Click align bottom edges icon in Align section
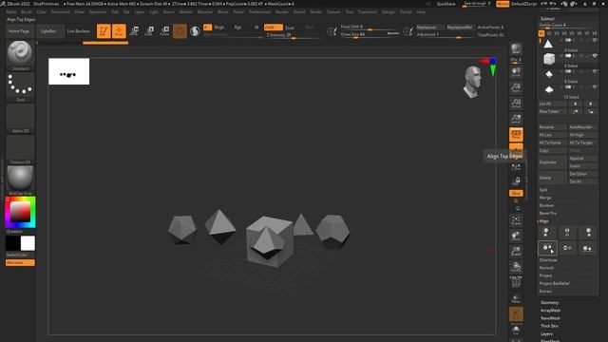608x342 pixels. 587,248
